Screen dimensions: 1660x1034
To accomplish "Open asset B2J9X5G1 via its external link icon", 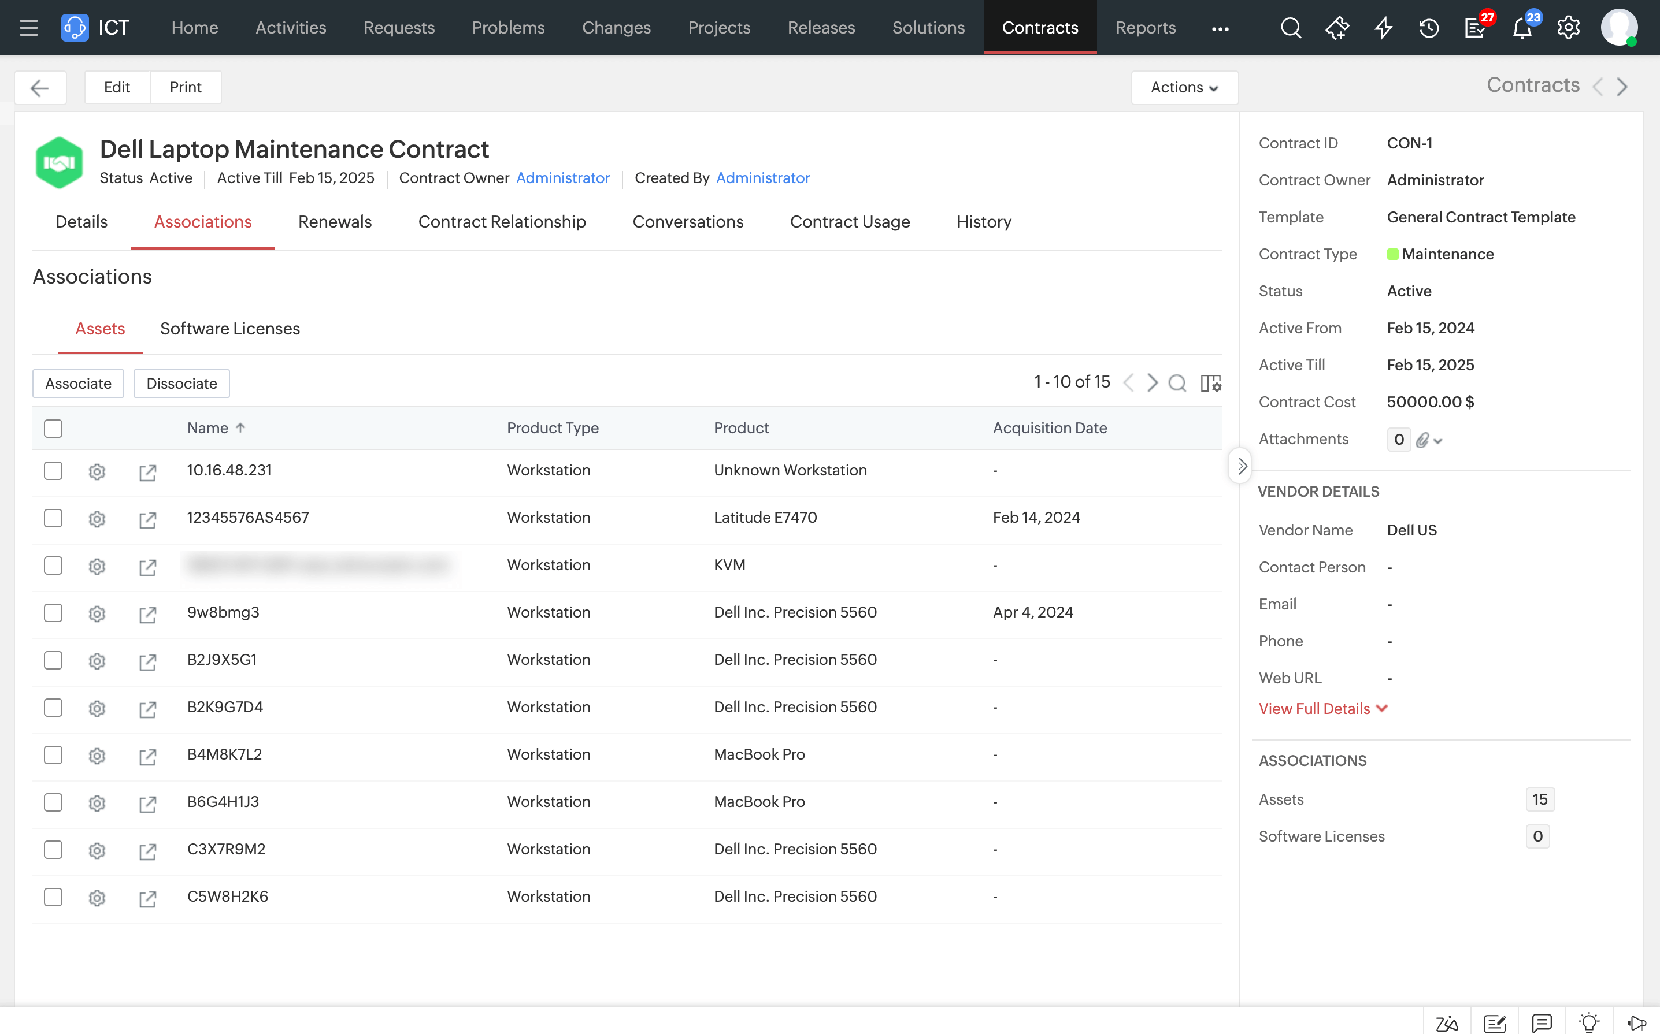I will (149, 661).
